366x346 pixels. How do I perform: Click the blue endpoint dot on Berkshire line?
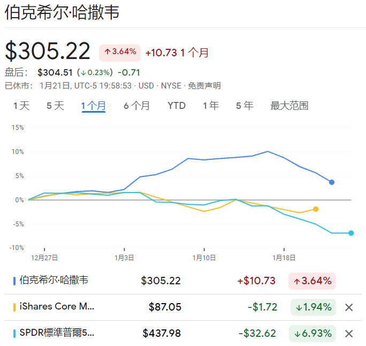[331, 182]
